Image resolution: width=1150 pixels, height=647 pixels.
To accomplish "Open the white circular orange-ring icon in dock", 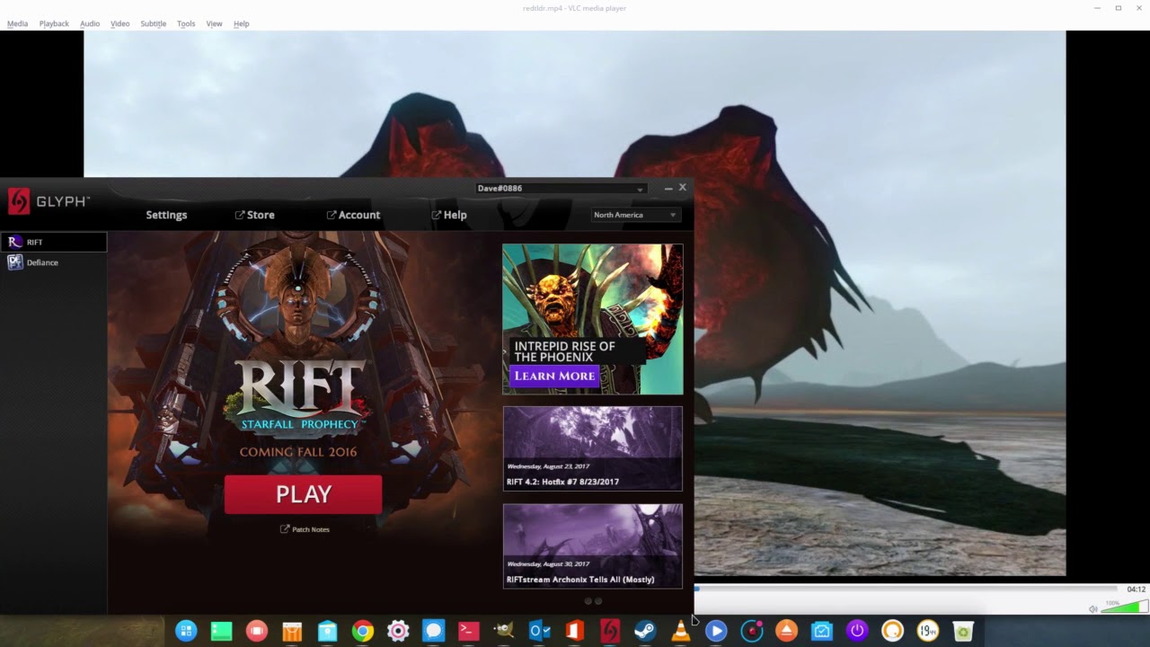I will (892, 631).
